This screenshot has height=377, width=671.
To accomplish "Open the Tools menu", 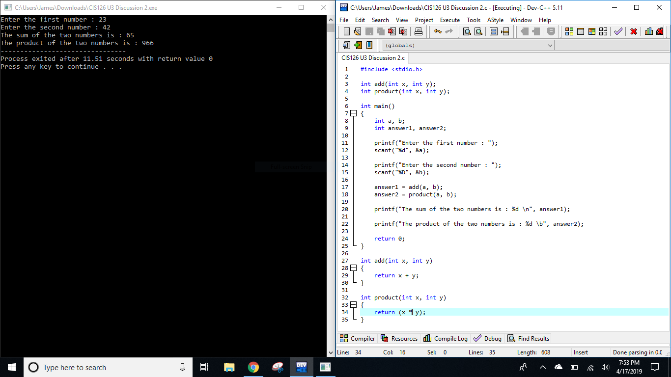I will click(x=474, y=20).
